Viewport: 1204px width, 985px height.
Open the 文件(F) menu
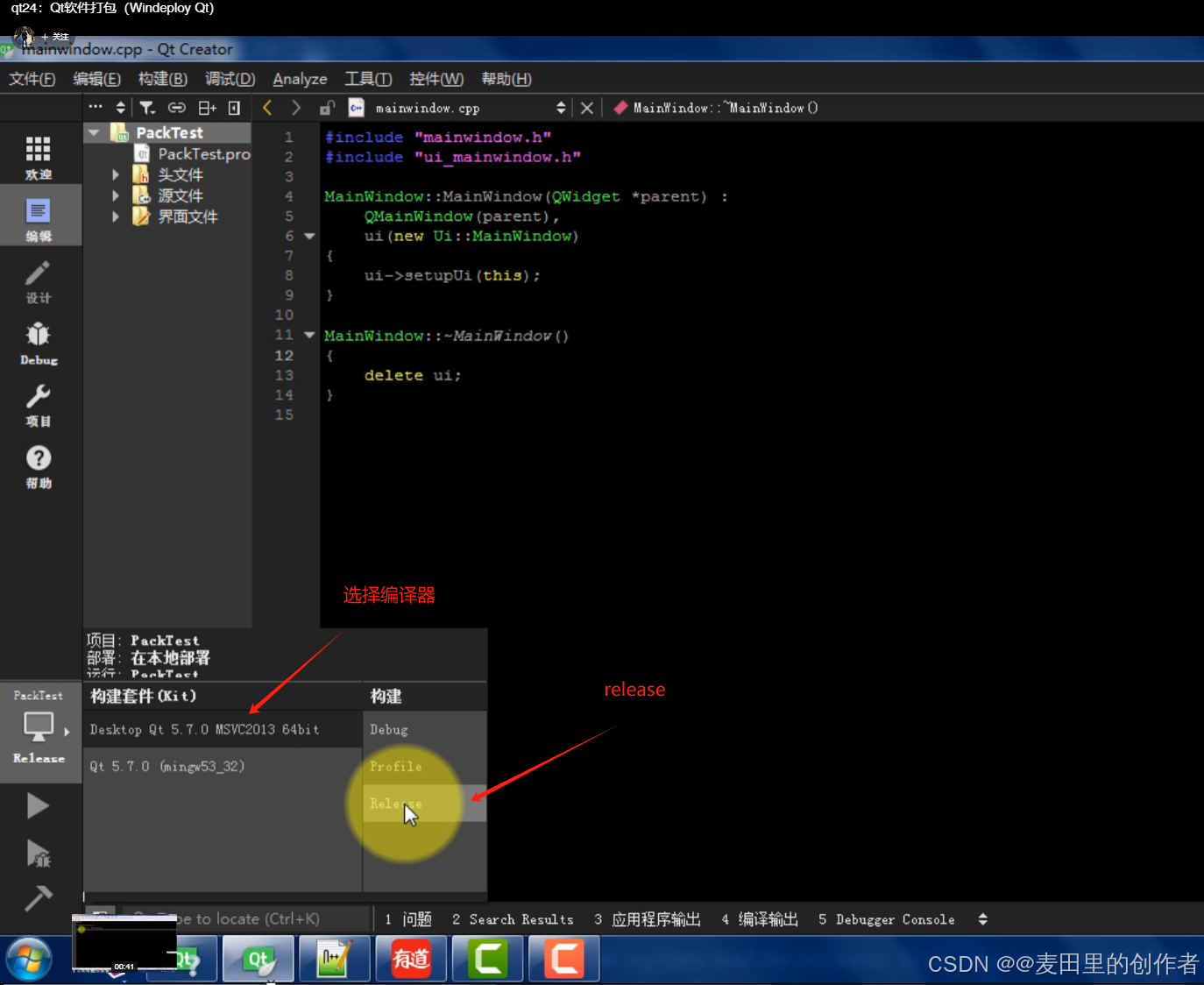(32, 79)
